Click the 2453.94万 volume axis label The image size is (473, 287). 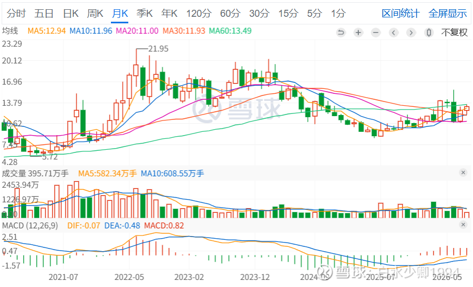click(x=20, y=185)
